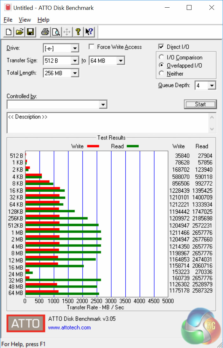The image size is (223, 348).
Task: Save results with the floppy disk icon
Action: (30, 32)
